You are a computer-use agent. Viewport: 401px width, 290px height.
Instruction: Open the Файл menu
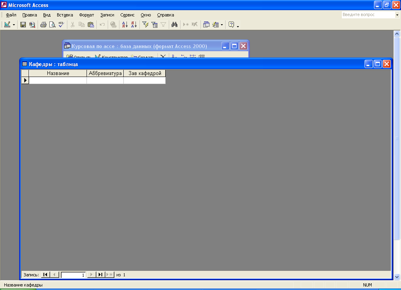(x=11, y=15)
